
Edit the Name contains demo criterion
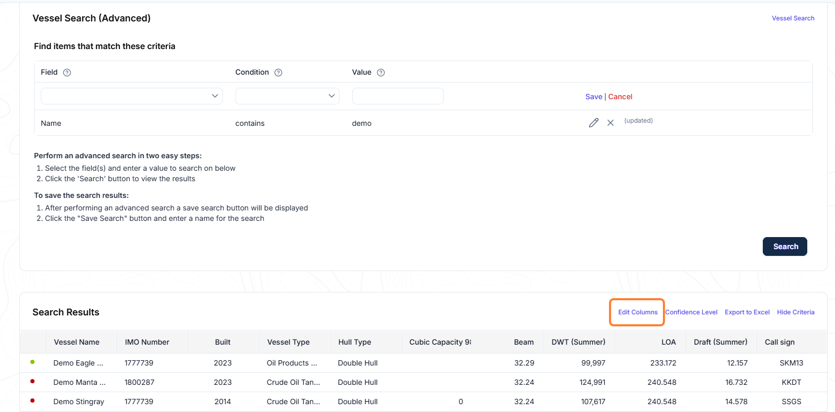(x=593, y=123)
